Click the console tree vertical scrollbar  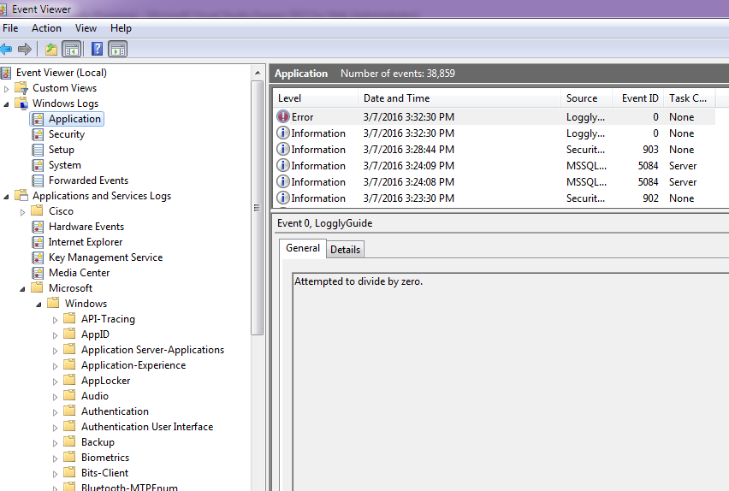point(258,205)
